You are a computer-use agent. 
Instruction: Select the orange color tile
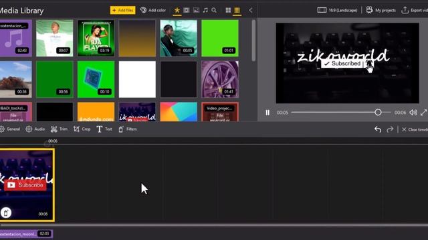pos(96,111)
